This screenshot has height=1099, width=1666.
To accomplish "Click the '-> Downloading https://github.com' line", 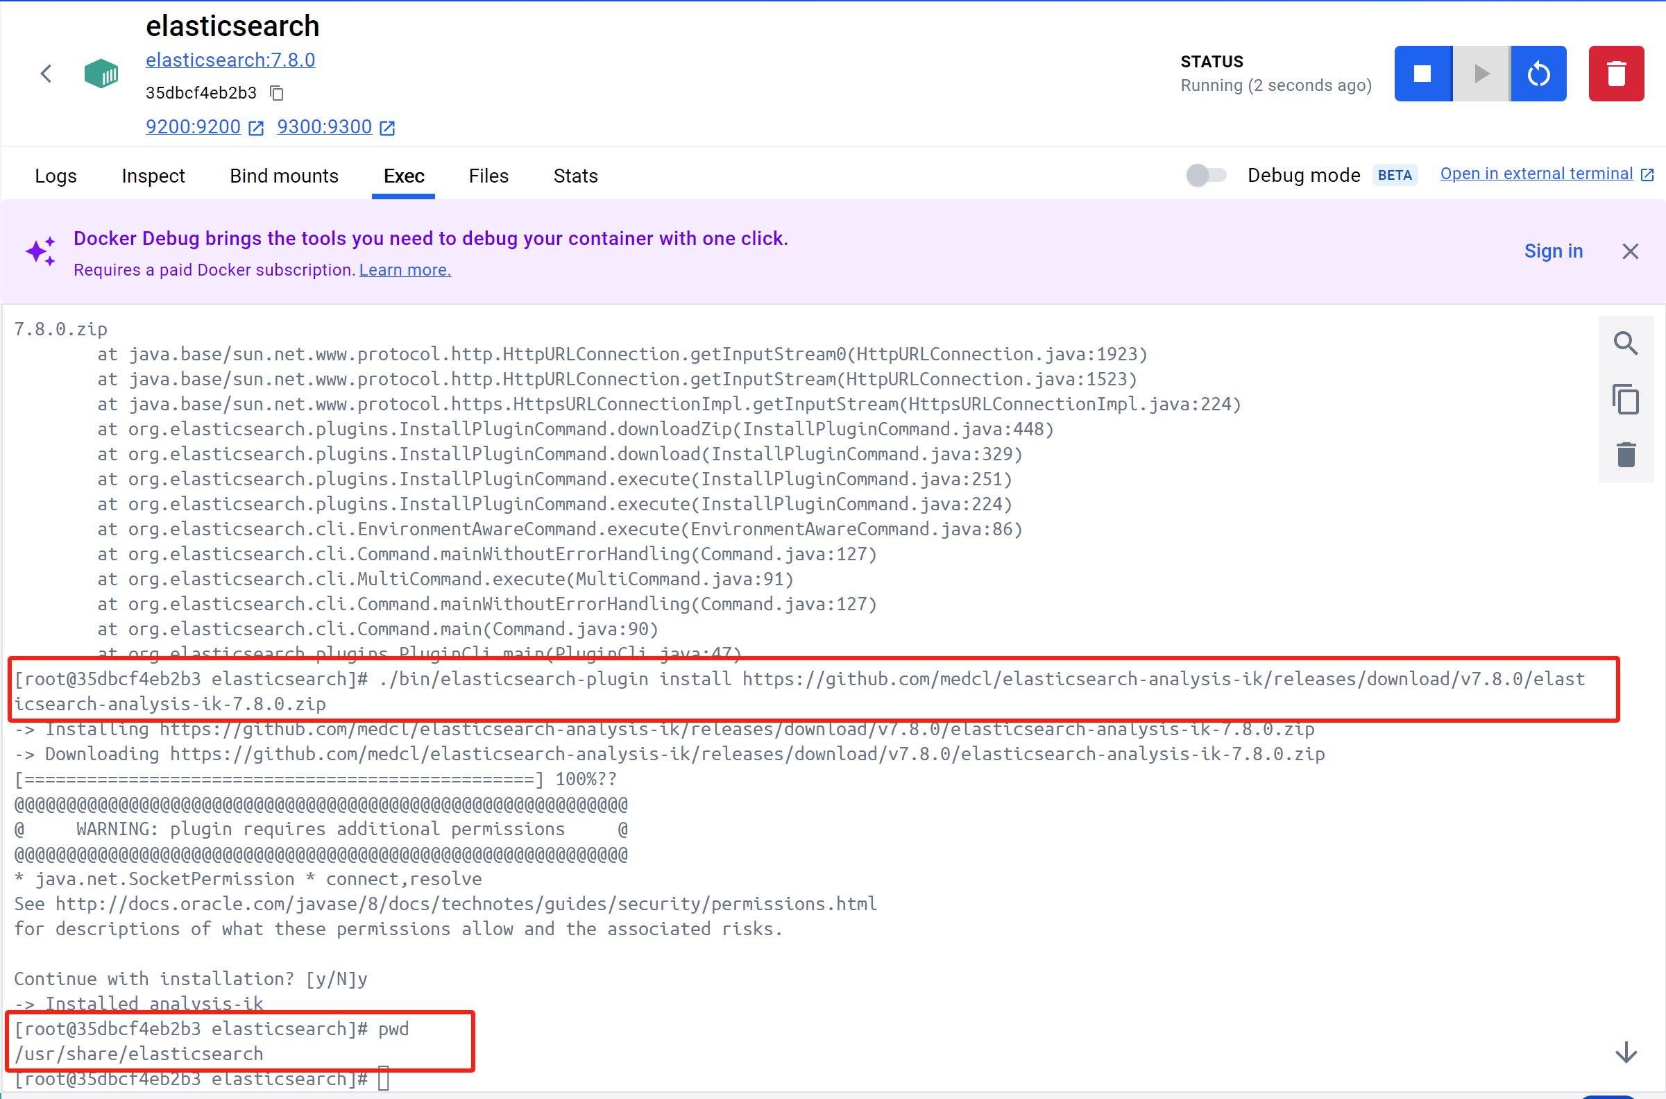I will coord(670,754).
